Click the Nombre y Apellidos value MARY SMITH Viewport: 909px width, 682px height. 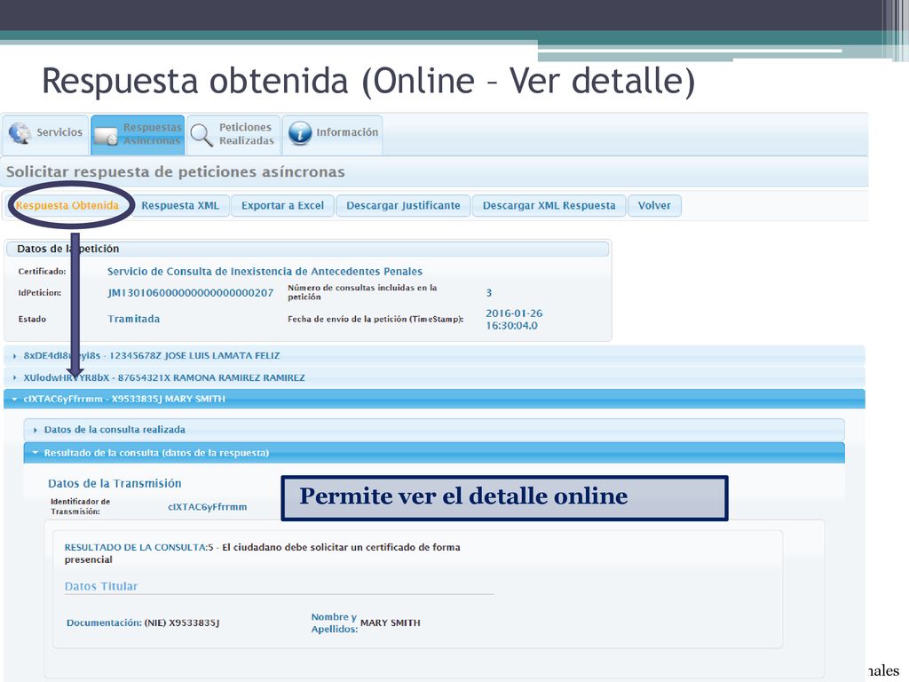(391, 623)
